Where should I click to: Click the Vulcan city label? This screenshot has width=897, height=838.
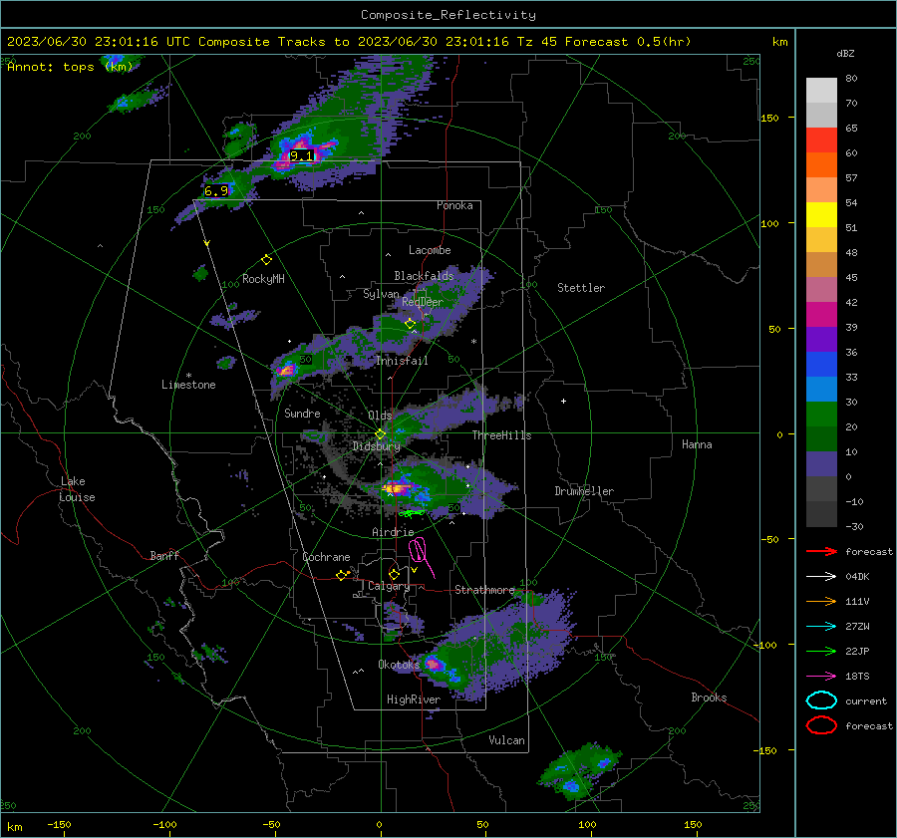coord(506,740)
